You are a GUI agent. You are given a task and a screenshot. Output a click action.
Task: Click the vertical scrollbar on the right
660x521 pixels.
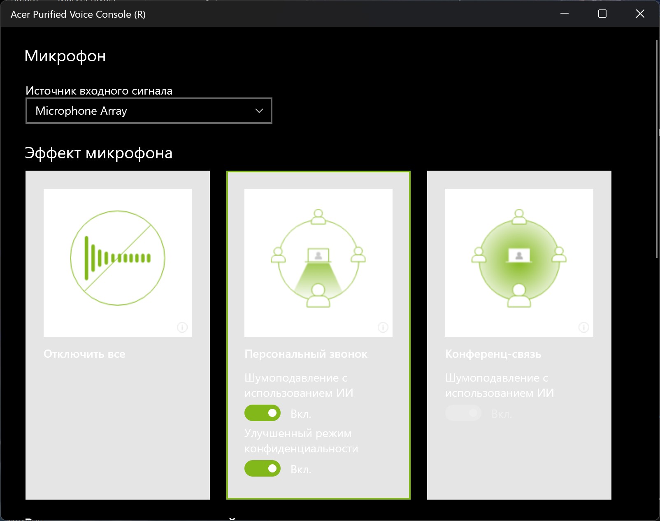[656, 148]
